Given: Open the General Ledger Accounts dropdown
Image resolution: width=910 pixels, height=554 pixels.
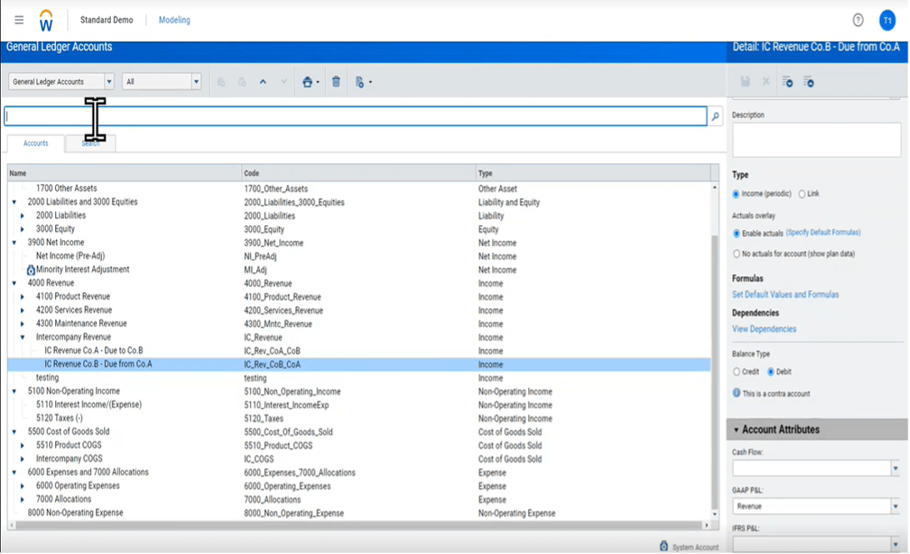Looking at the screenshot, I should [108, 81].
